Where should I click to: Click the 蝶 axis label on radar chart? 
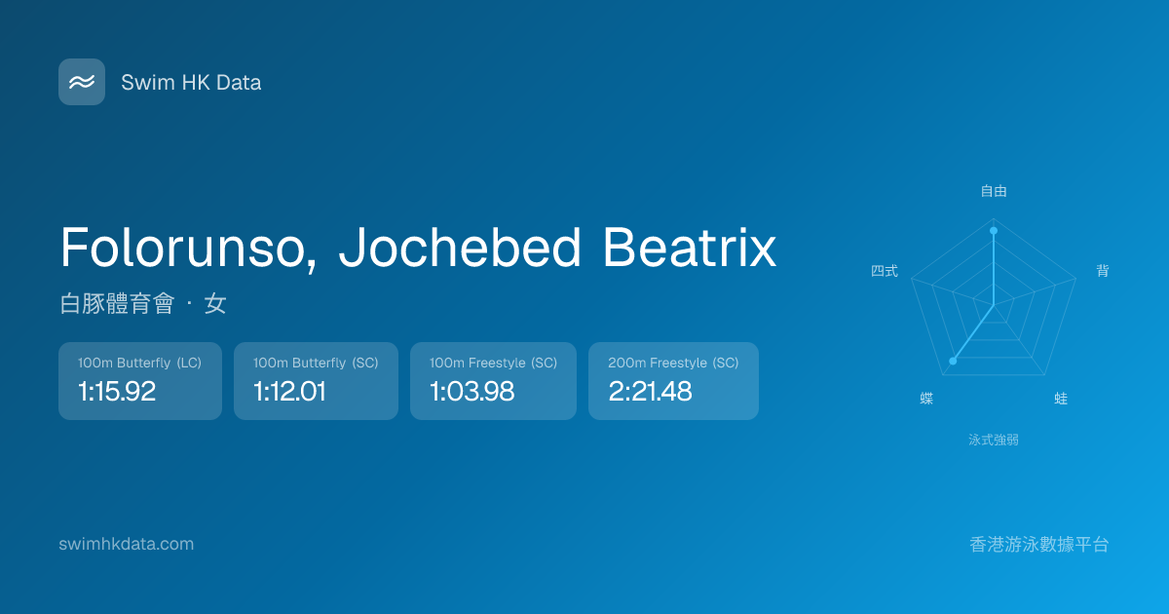[x=926, y=399]
